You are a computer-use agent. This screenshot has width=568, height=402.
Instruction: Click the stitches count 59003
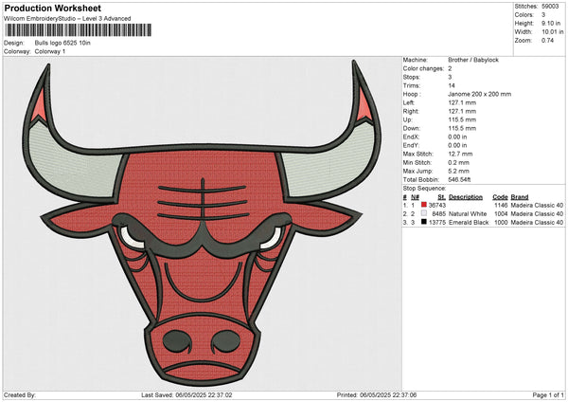point(550,7)
